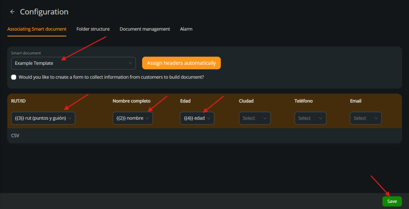Click the RUT/ID column header
Screen dimensions: 409x209
coord(18,101)
